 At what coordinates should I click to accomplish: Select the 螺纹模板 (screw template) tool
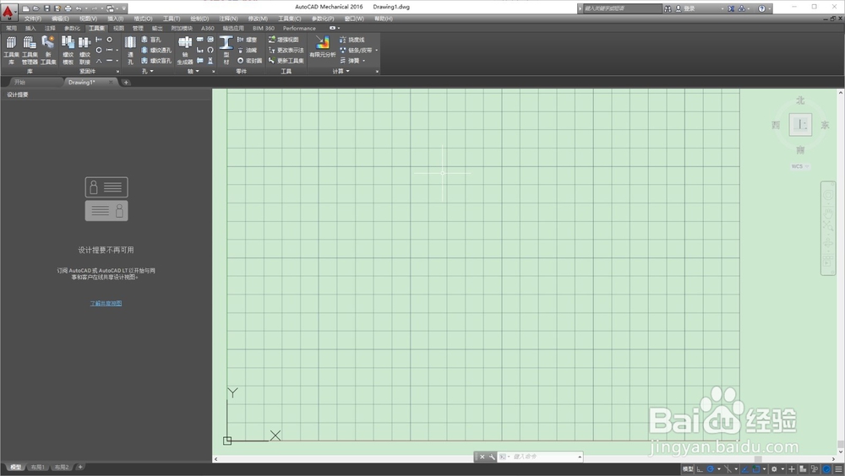[68, 50]
